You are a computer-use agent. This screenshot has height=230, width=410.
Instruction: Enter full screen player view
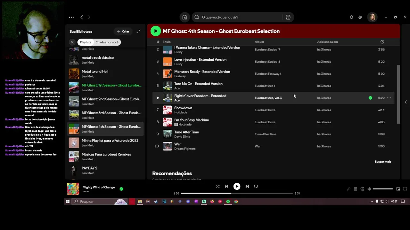(x=405, y=189)
